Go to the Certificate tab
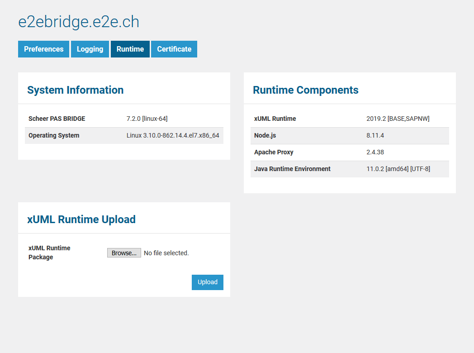474x353 pixels. 174,49
